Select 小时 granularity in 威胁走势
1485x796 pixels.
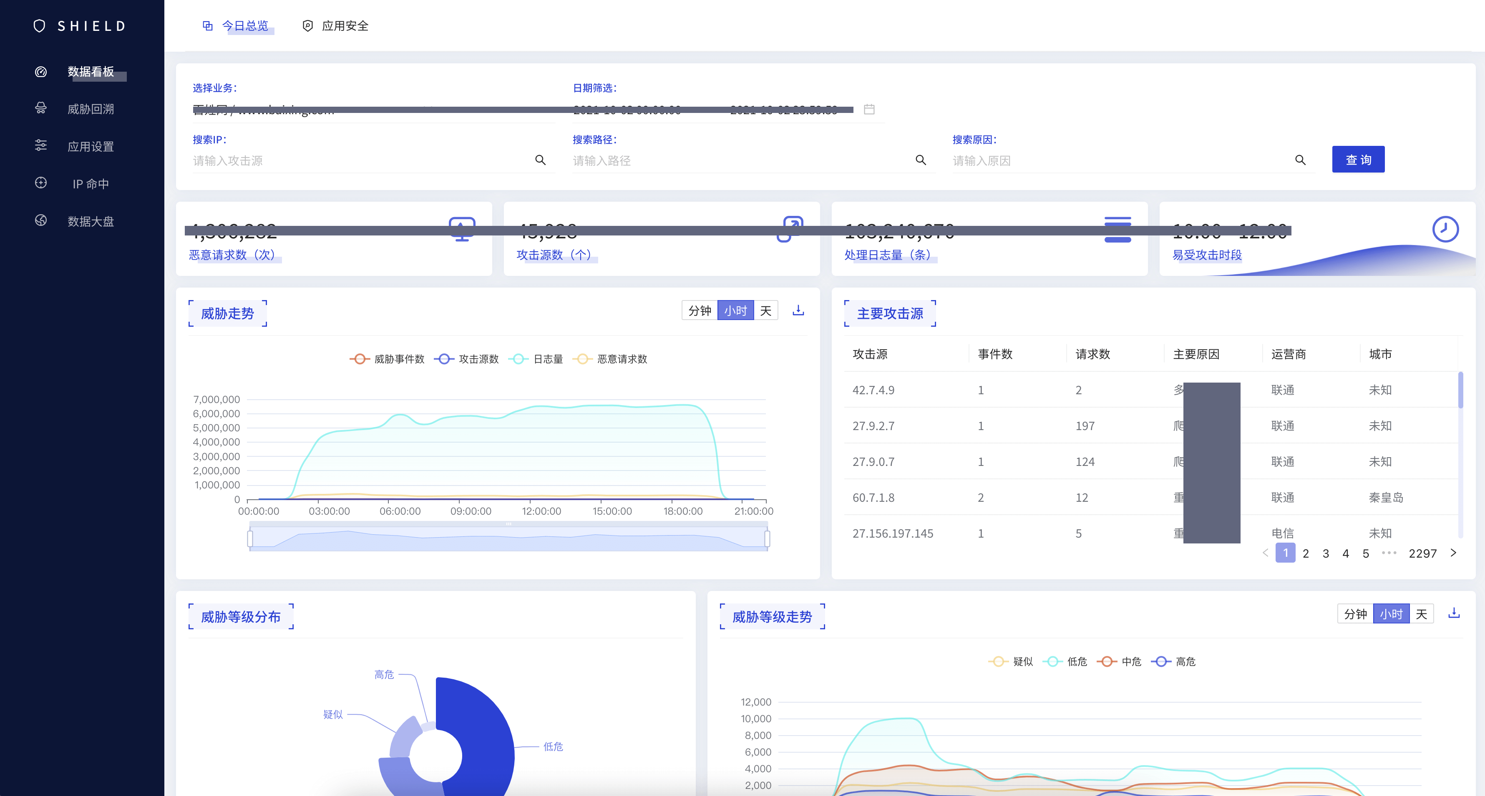735,310
